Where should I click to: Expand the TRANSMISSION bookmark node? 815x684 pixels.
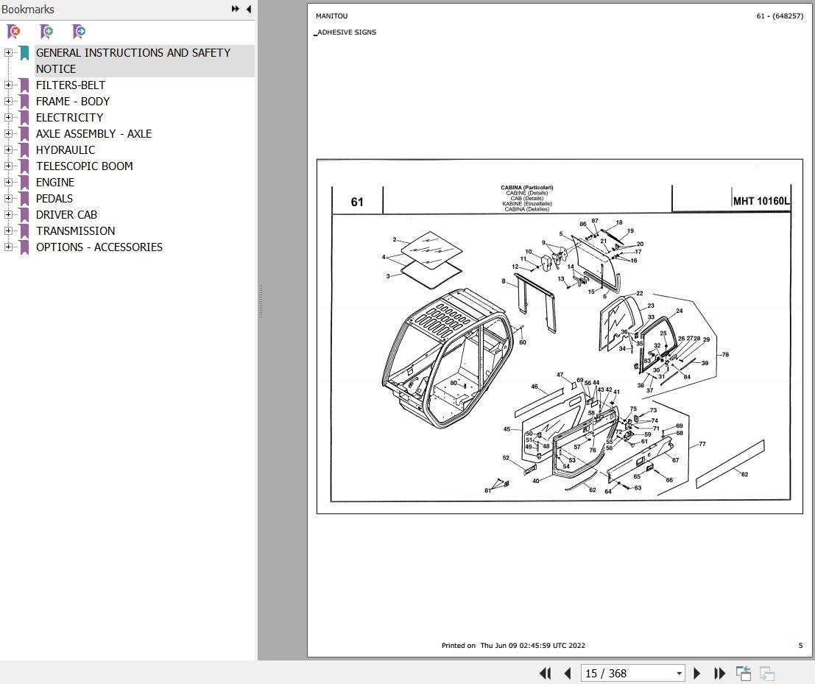(8, 230)
